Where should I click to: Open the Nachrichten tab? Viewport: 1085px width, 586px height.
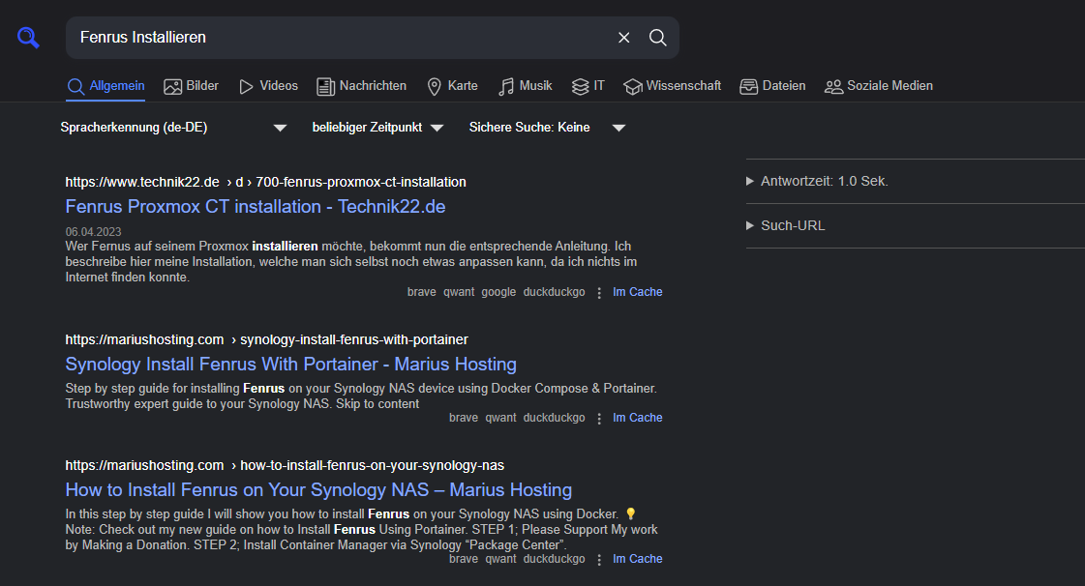point(361,86)
